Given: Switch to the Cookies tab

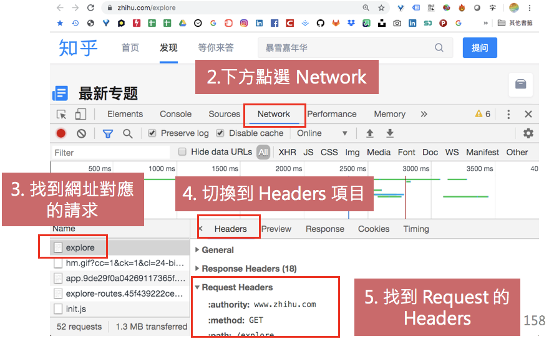Looking at the screenshot, I should [x=374, y=229].
